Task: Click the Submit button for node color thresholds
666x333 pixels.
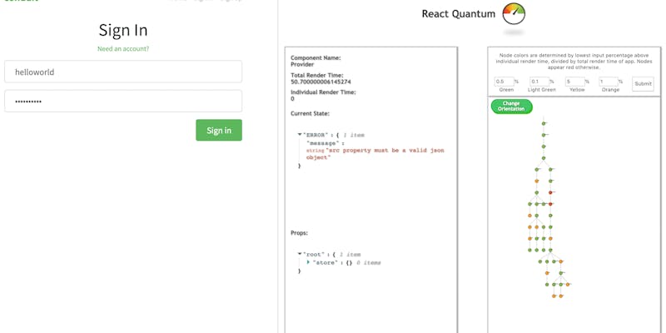Action: (643, 84)
